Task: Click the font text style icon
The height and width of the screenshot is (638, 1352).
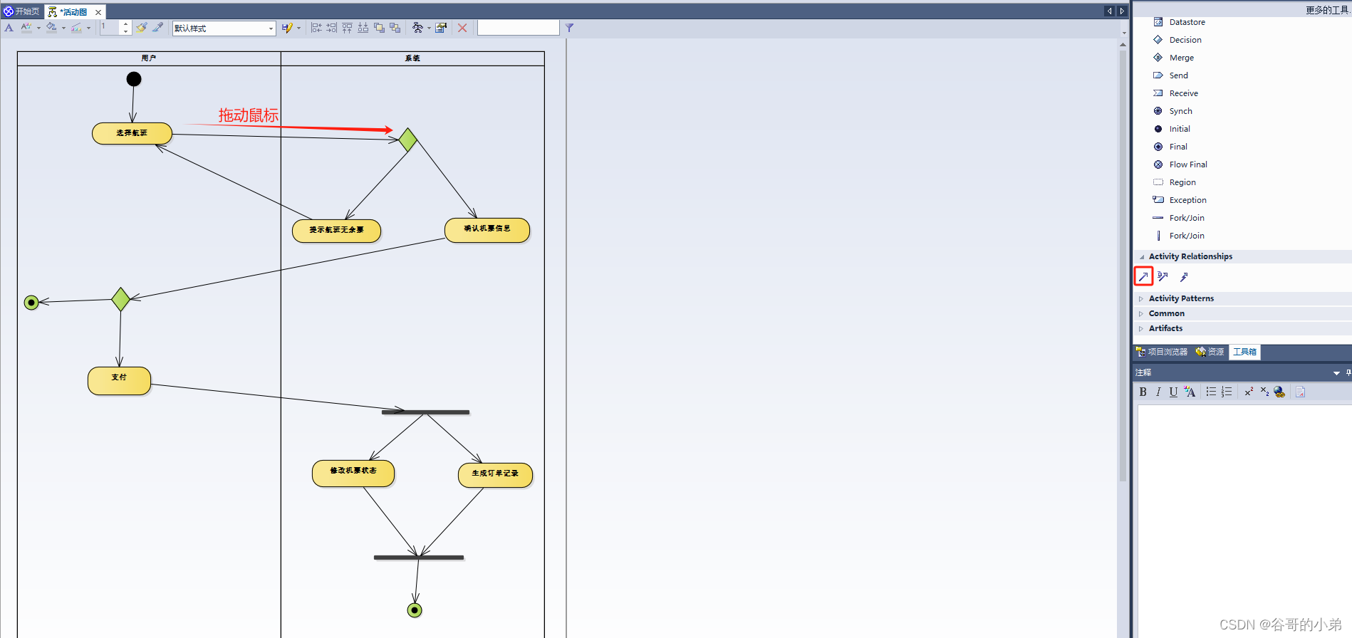Action: click(9, 28)
